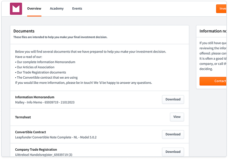Download the Convertible Contract

173,134
